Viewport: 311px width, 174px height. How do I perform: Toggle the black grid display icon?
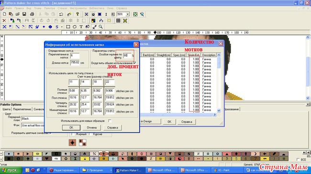tap(118, 20)
